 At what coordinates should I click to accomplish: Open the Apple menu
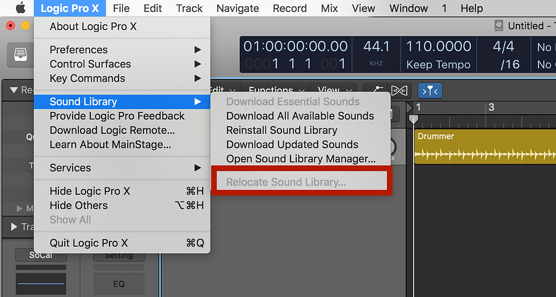coord(20,8)
